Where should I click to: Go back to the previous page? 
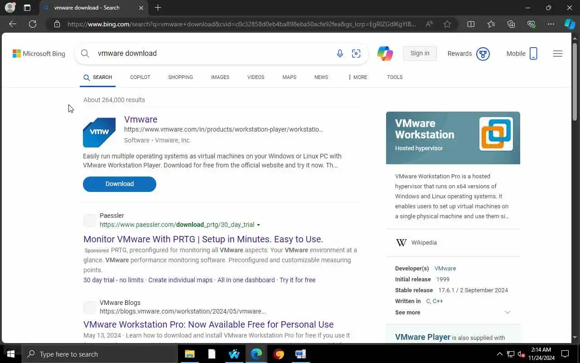(x=13, y=24)
